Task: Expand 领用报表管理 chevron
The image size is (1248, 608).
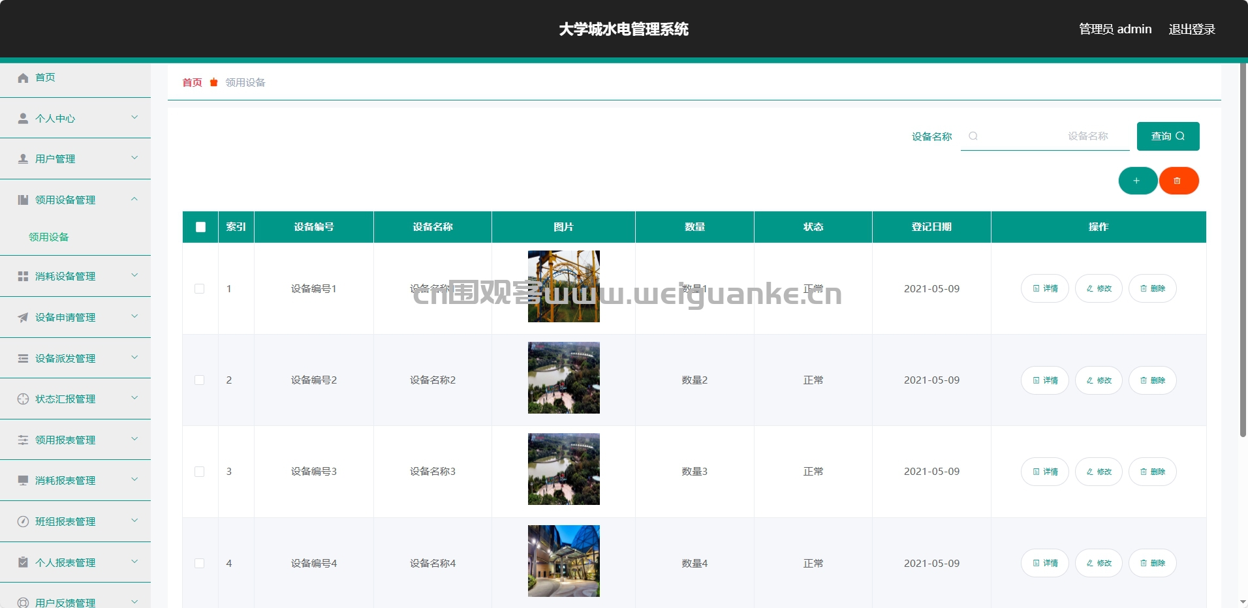Action: pos(134,439)
